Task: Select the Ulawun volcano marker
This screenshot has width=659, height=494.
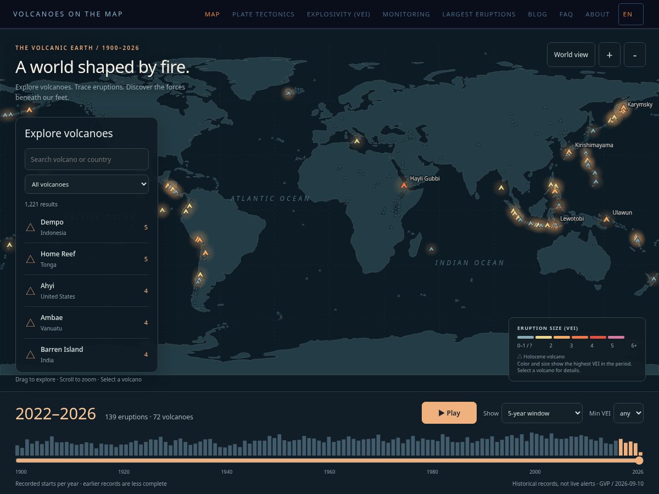Action: coord(606,220)
